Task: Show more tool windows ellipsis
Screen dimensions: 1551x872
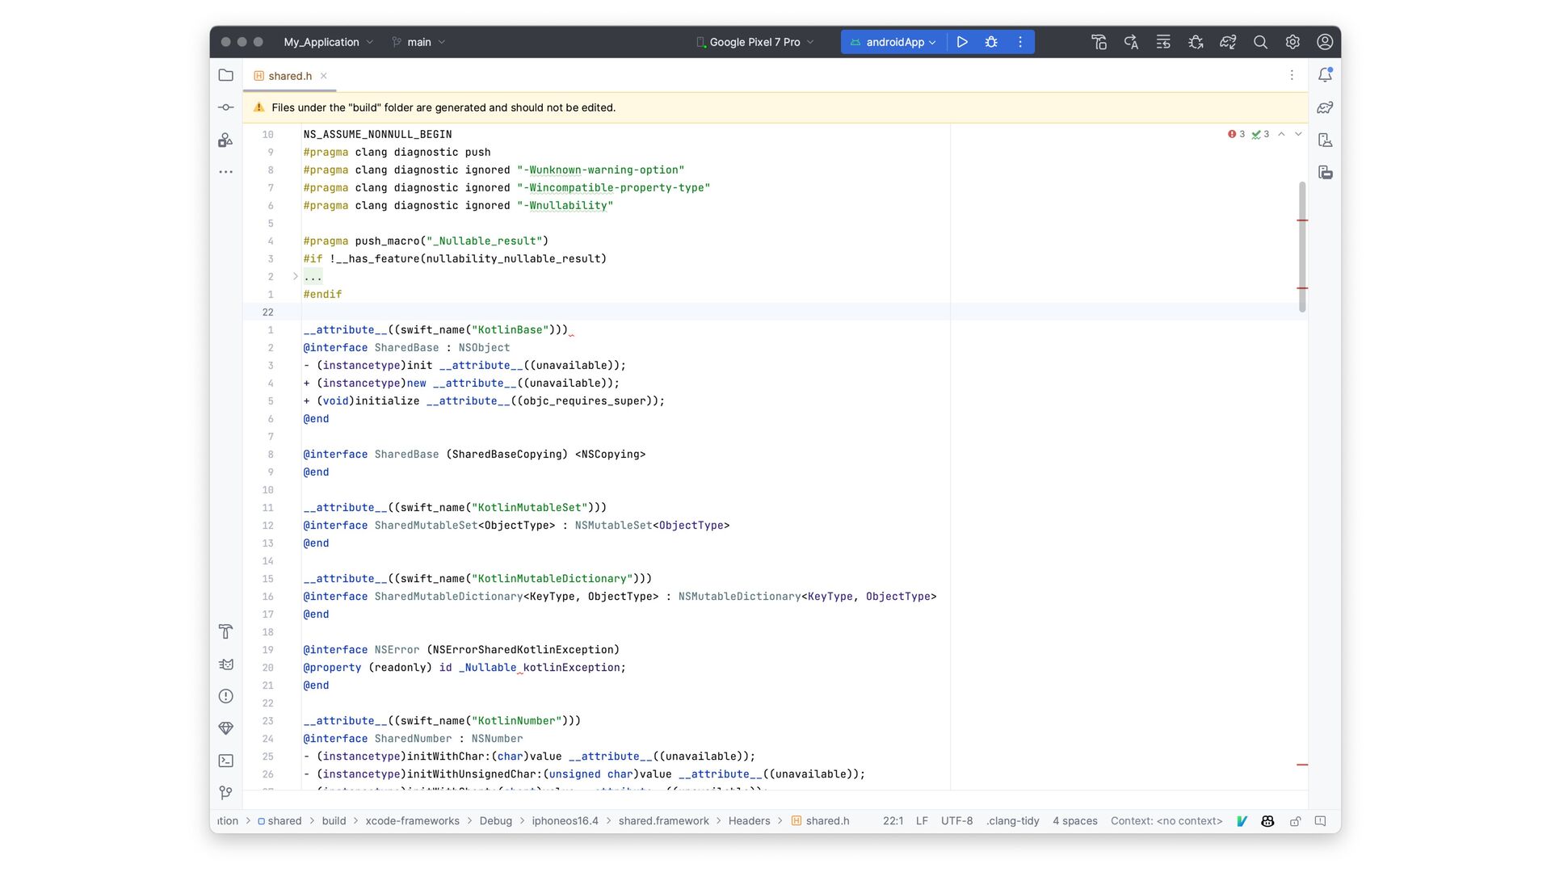Action: (226, 172)
